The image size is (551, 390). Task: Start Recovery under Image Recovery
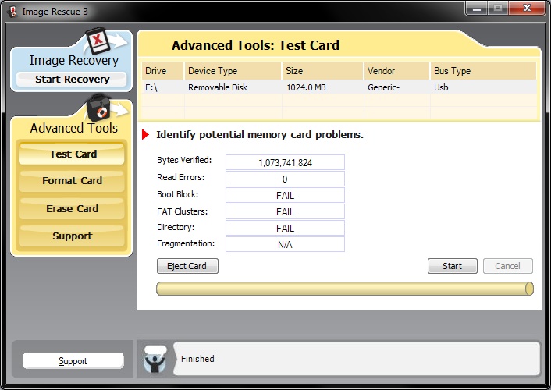pos(72,80)
